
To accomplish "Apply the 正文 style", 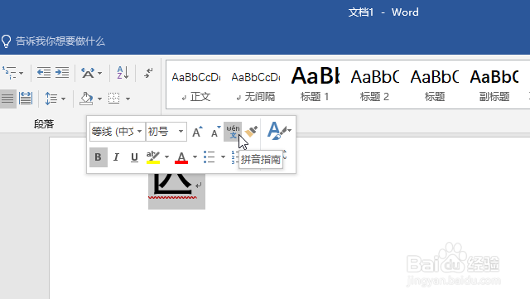I will tap(196, 84).
